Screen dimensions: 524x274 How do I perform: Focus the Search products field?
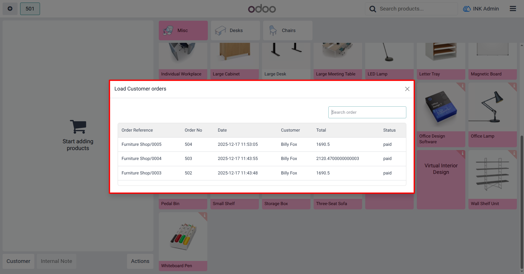pos(411,9)
